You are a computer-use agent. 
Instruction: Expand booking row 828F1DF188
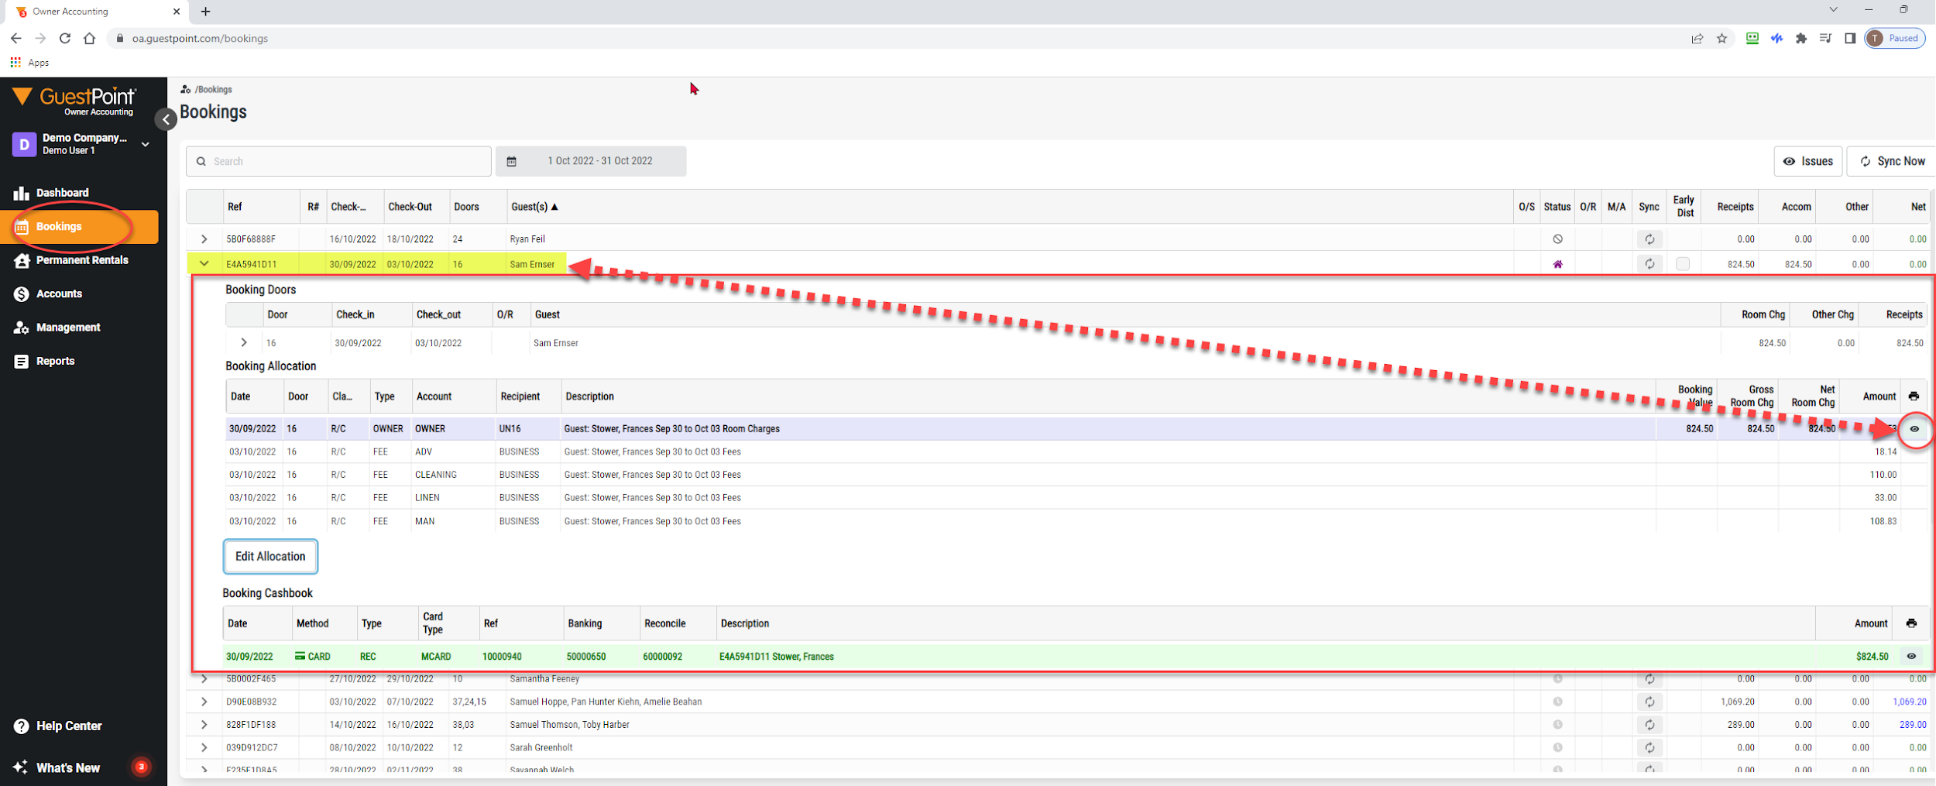[204, 725]
